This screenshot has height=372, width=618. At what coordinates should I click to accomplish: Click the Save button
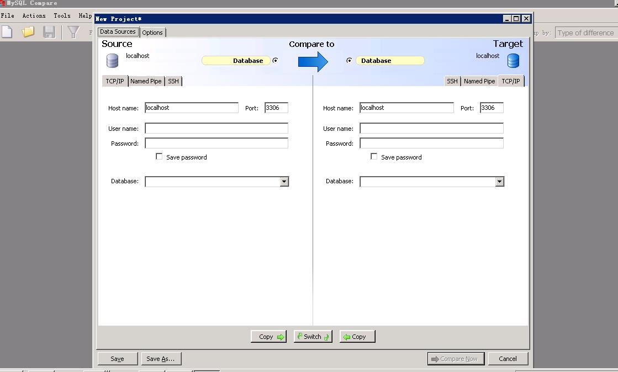(x=118, y=359)
